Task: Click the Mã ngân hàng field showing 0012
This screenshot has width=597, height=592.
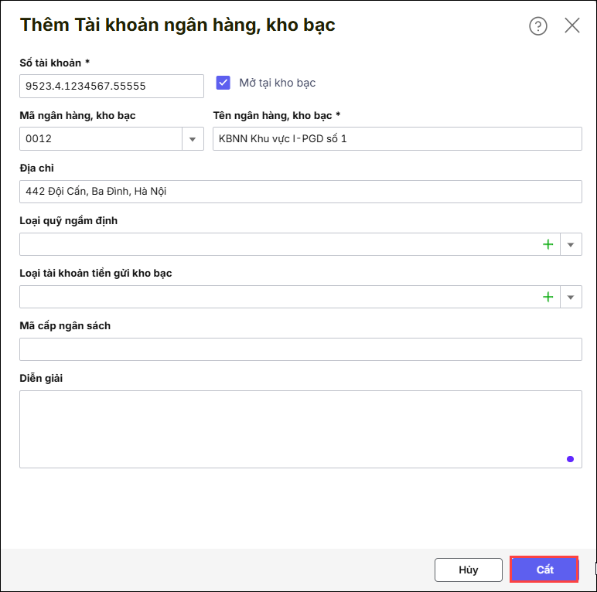Action: (x=101, y=139)
